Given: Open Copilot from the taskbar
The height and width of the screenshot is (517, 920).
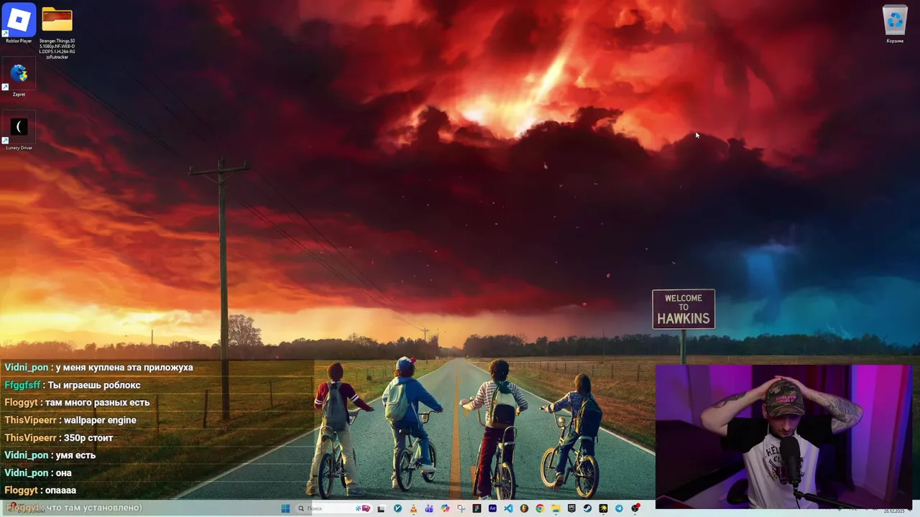Looking at the screenshot, I should pyautogui.click(x=445, y=508).
